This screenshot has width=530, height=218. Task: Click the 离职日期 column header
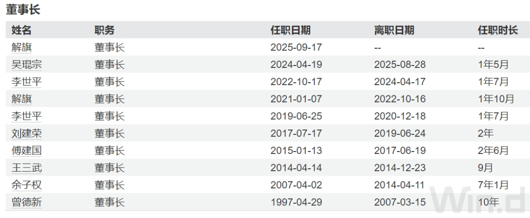tap(394, 30)
